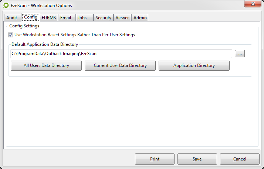Click the browse ellipsis button
The height and width of the screenshot is (169, 264).
pyautogui.click(x=240, y=54)
